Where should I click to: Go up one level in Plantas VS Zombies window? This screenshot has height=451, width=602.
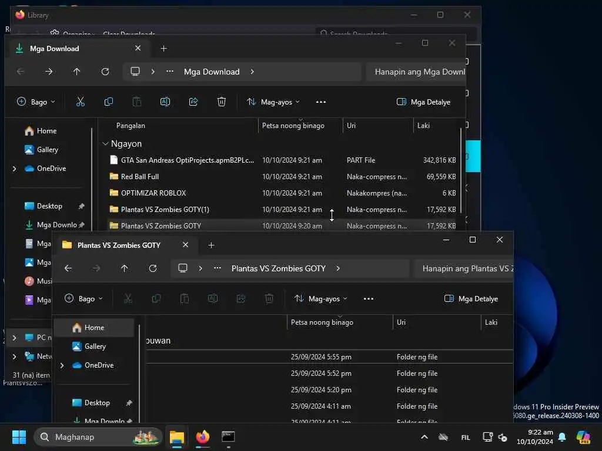[x=125, y=268]
